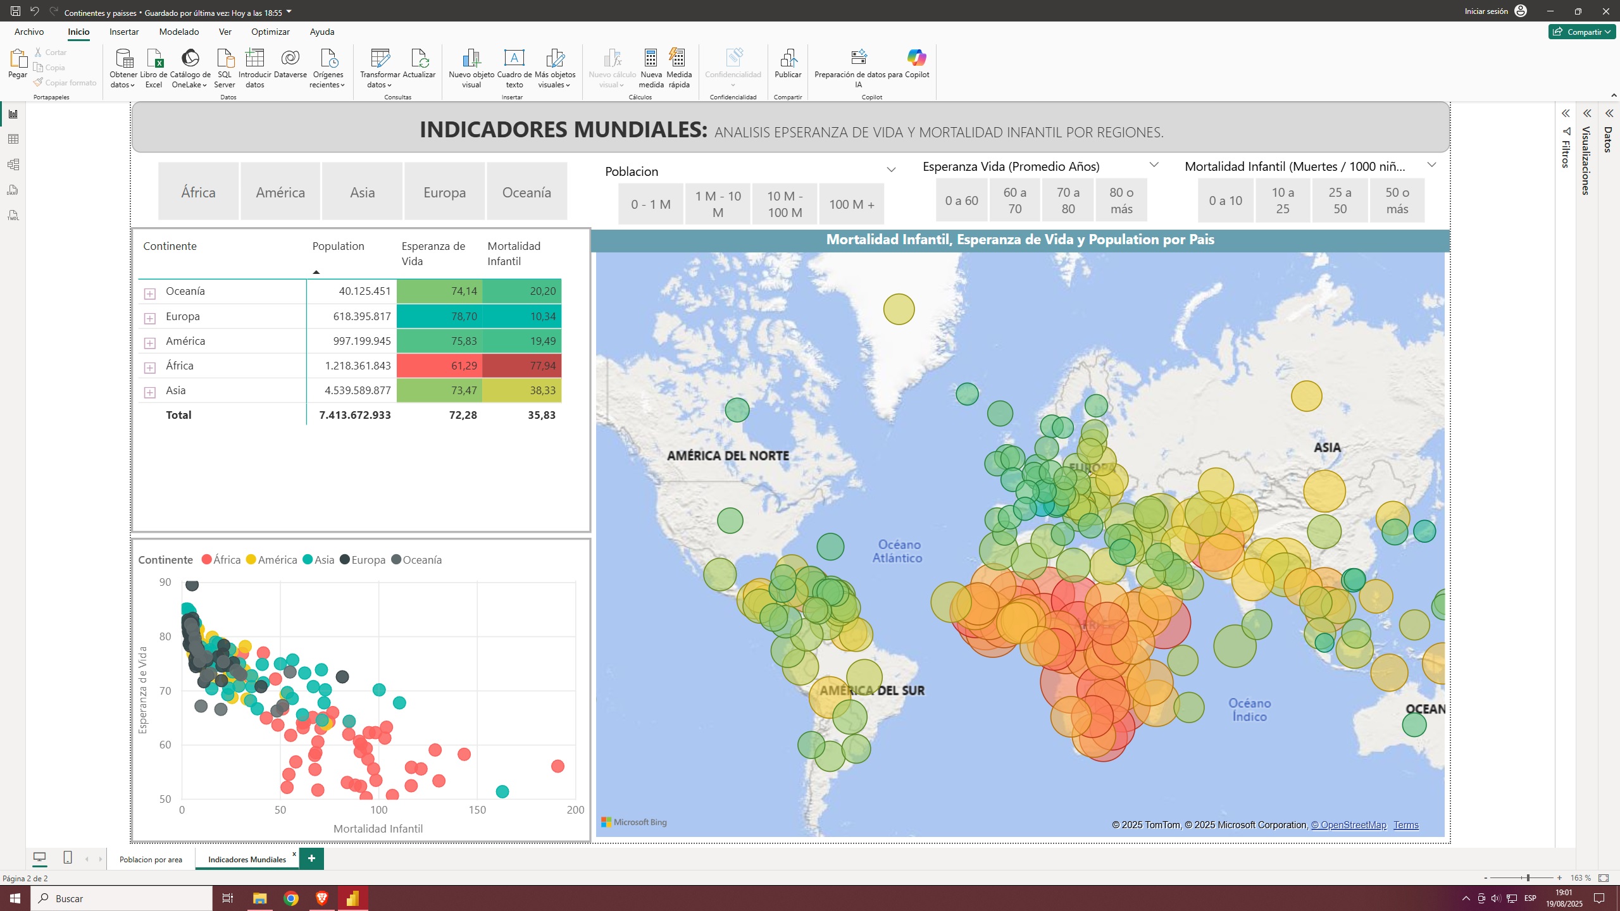The image size is (1620, 911).
Task: Click the Publicar icon
Action: coord(787,59)
